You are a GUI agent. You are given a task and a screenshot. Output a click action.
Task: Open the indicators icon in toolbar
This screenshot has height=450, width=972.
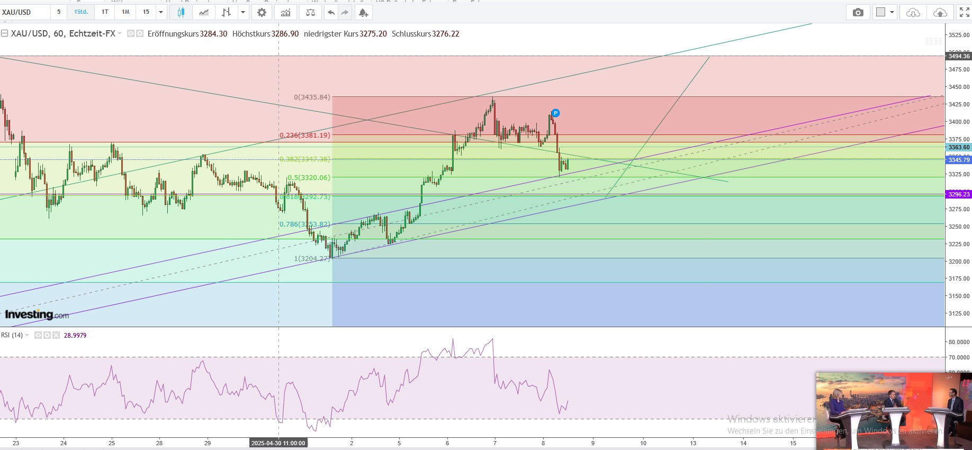coord(285,12)
